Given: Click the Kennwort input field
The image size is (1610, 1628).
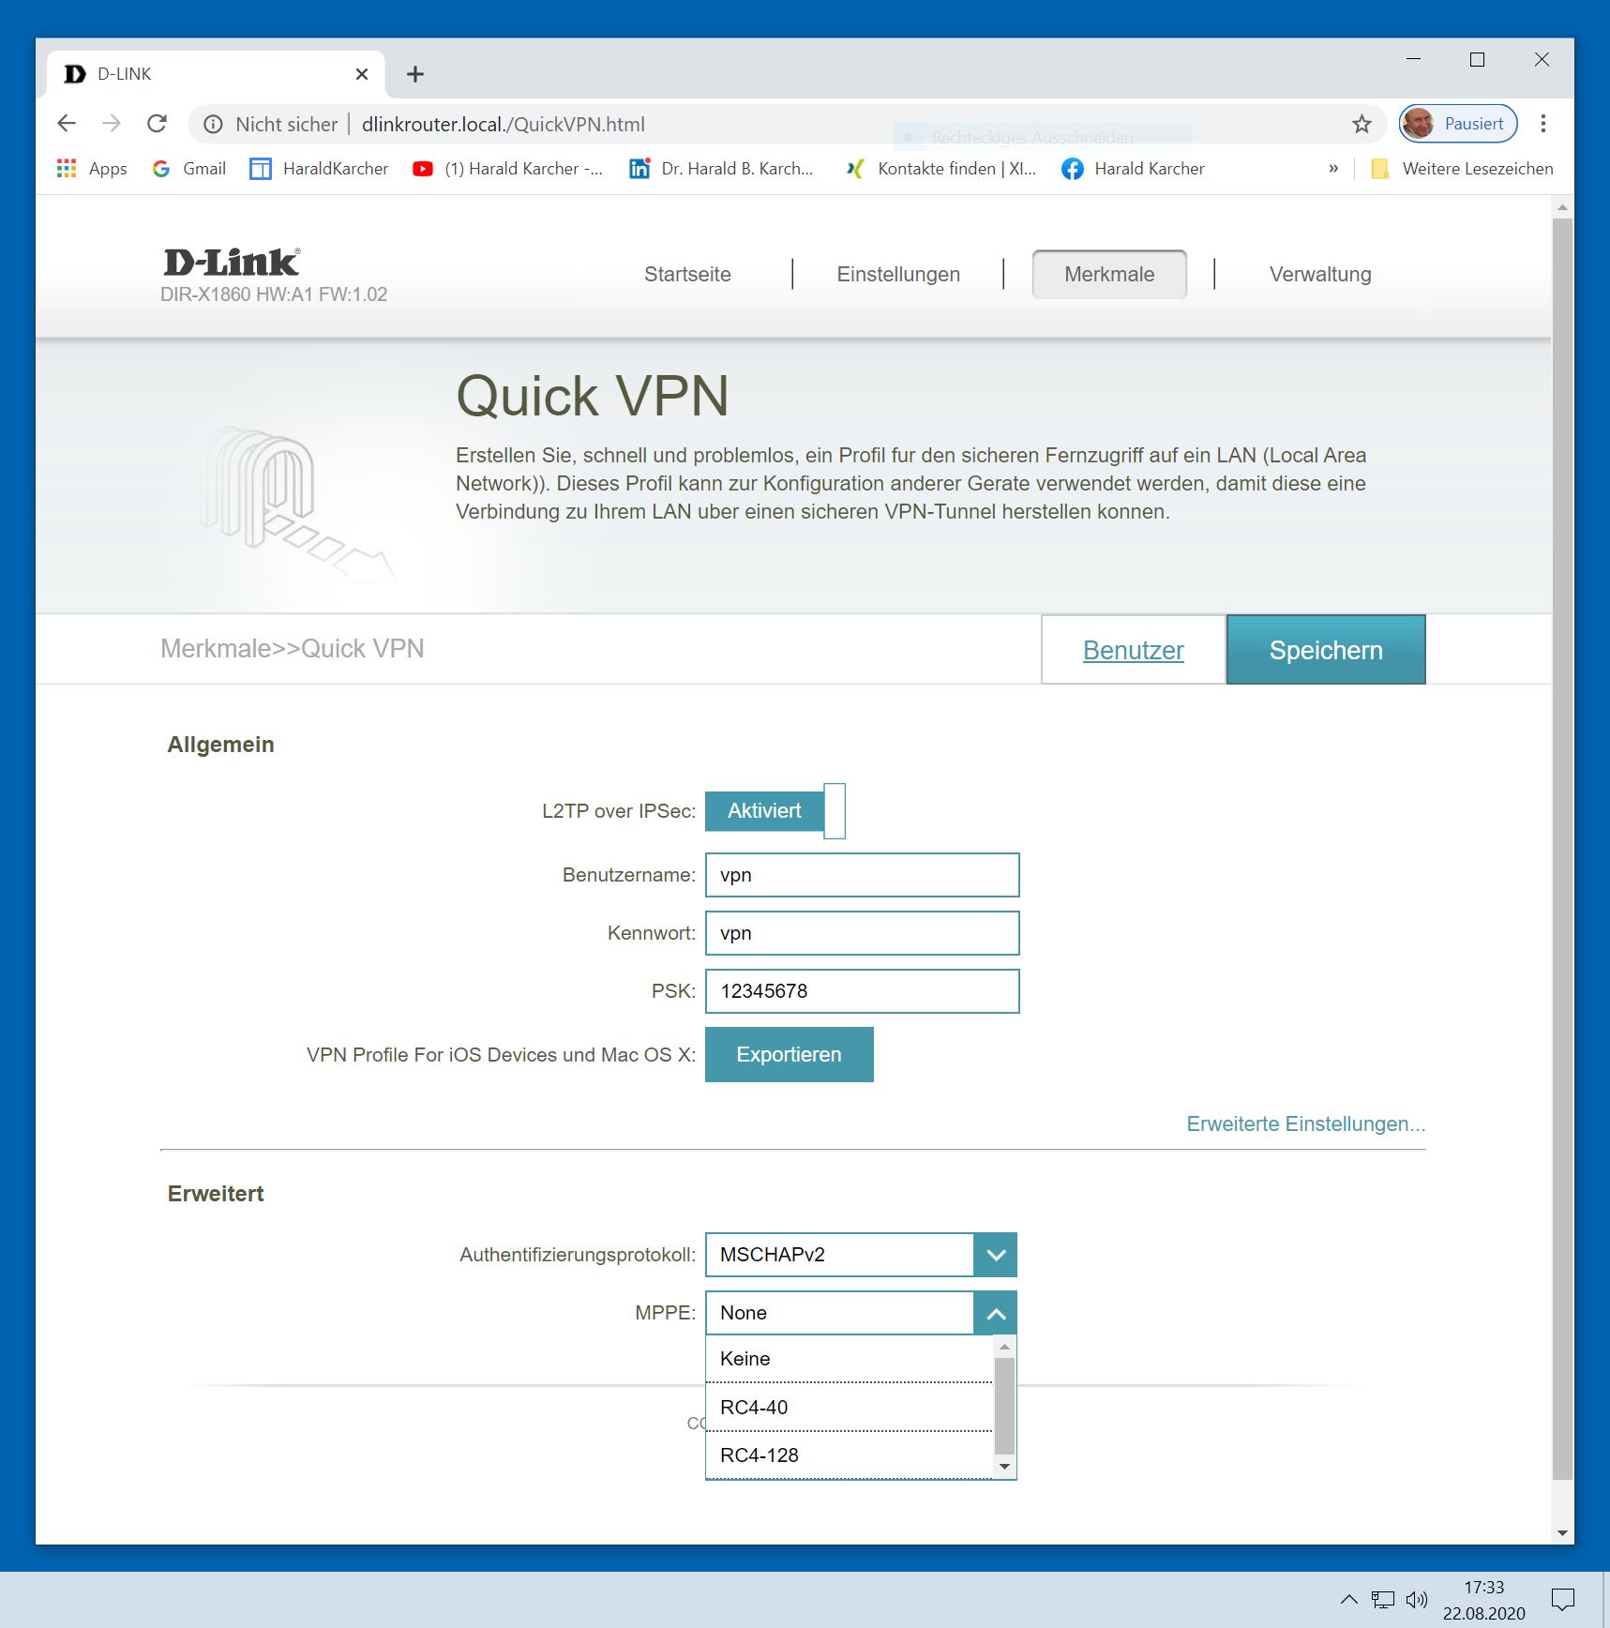Looking at the screenshot, I should coord(863,933).
